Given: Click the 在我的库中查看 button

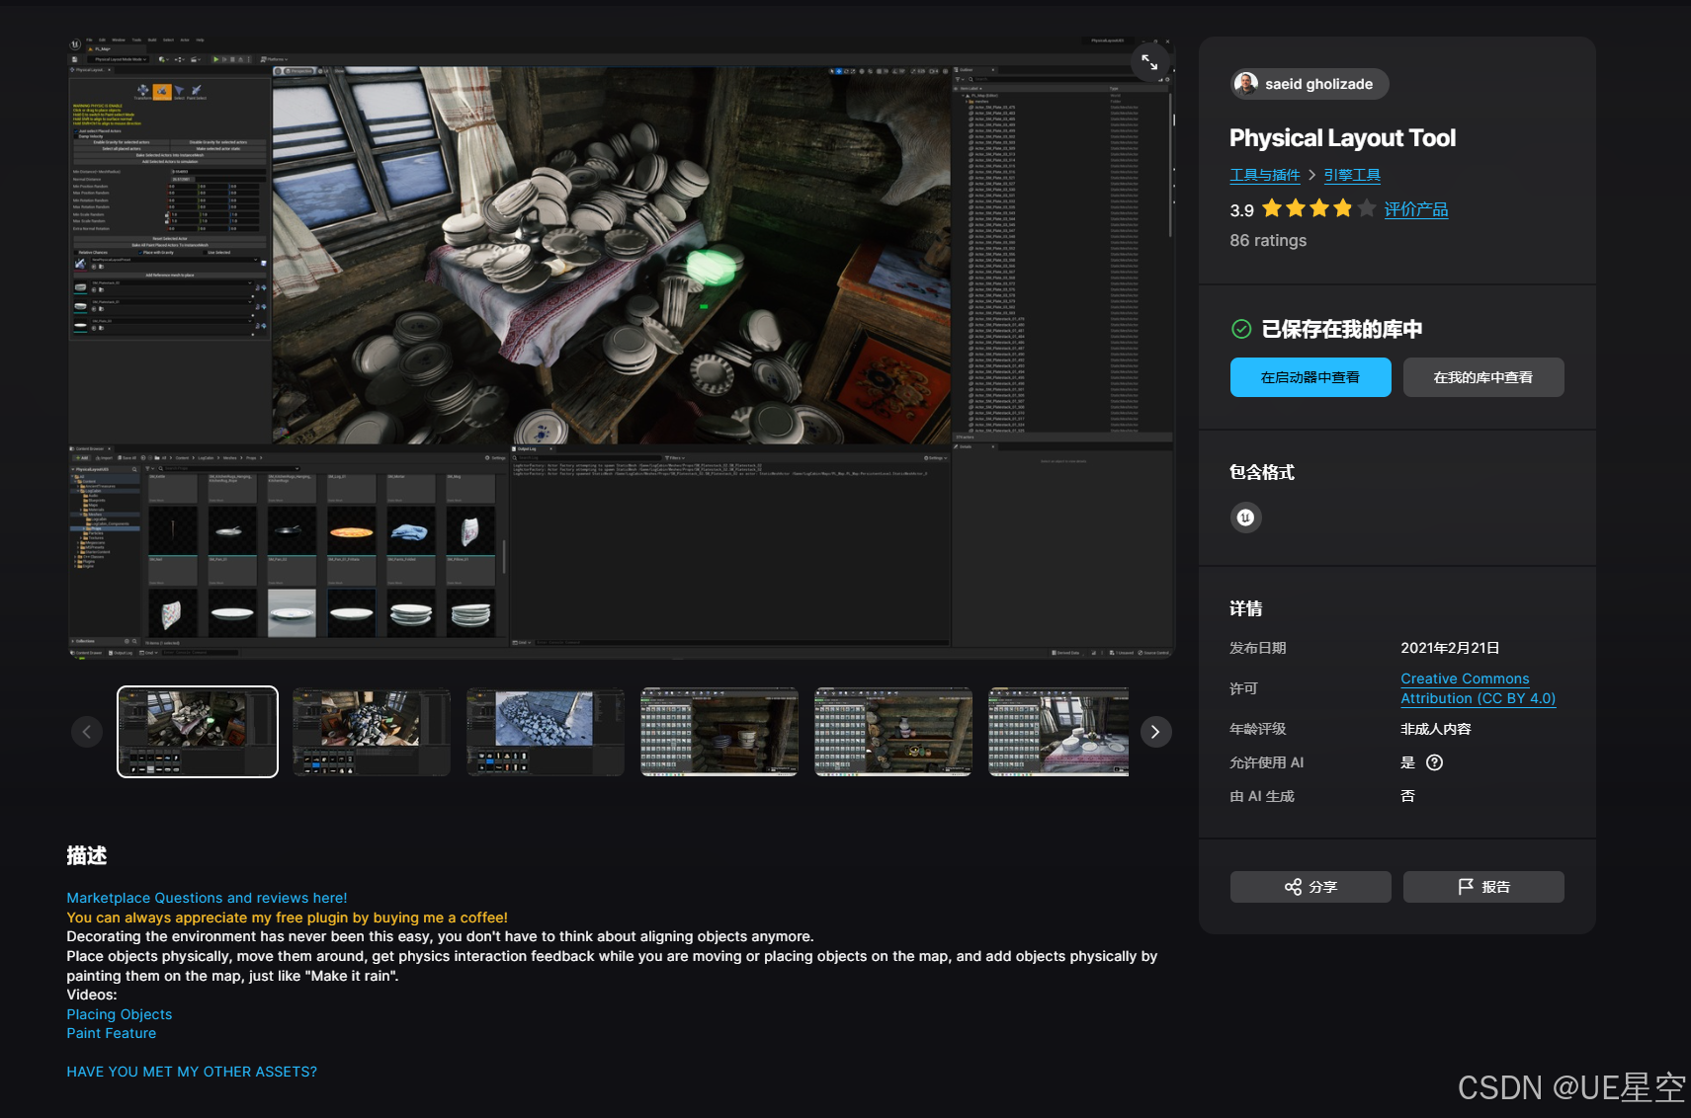Looking at the screenshot, I should (x=1483, y=377).
